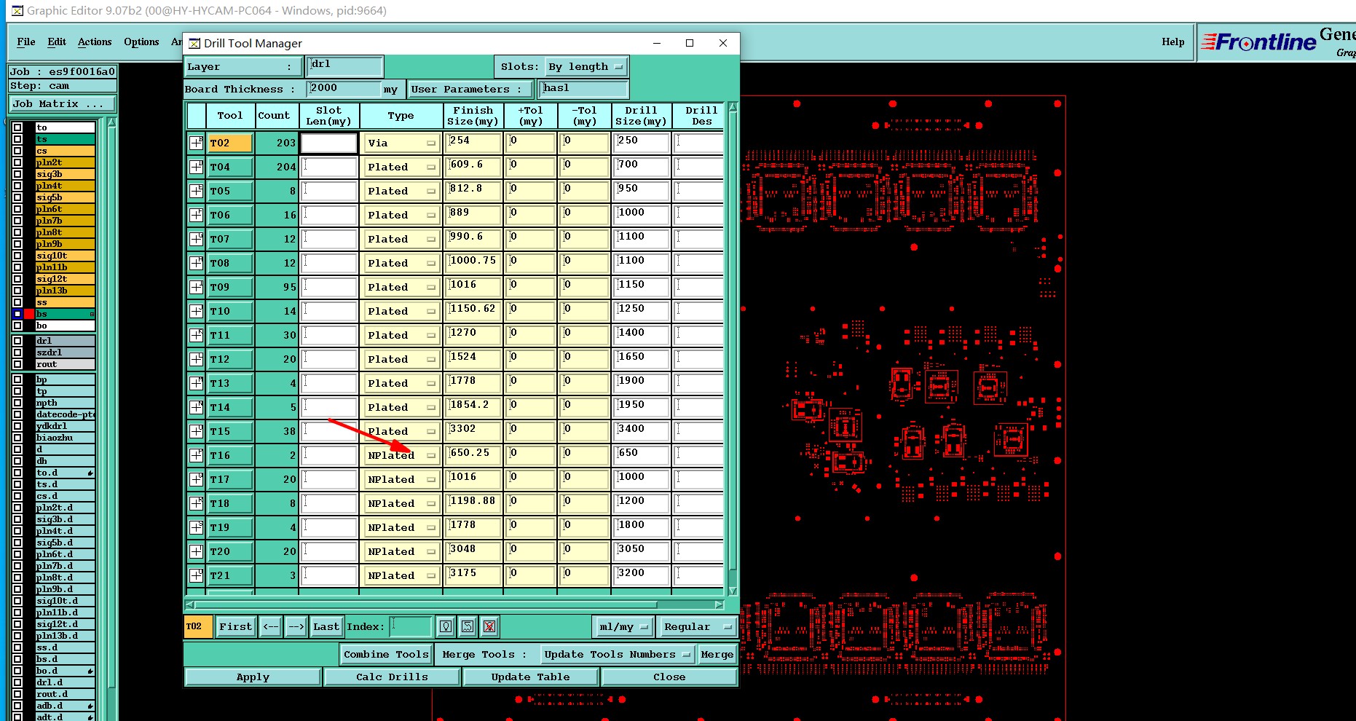Viewport: 1356px width, 721px height.
Task: Toggle the checkbox for layer 'drl'
Action: tap(17, 341)
